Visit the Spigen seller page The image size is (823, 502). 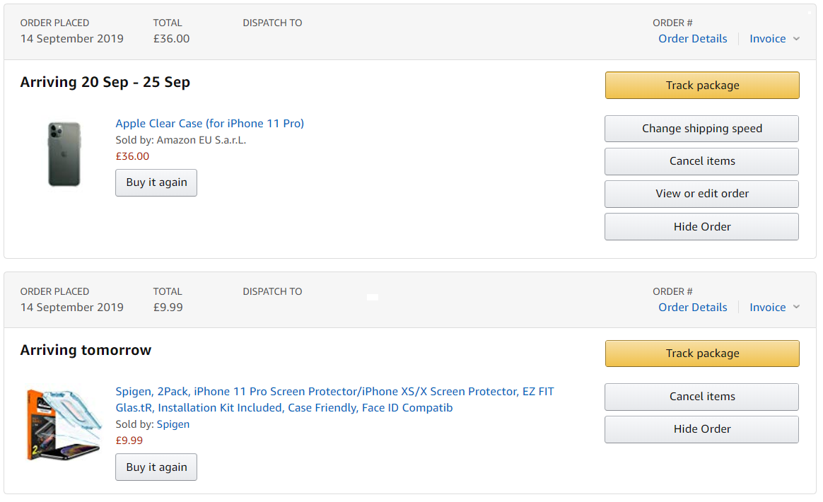click(173, 424)
